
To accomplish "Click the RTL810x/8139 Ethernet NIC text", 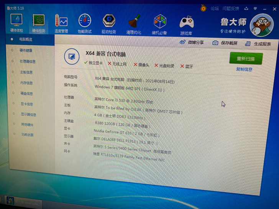I will click(129, 157).
